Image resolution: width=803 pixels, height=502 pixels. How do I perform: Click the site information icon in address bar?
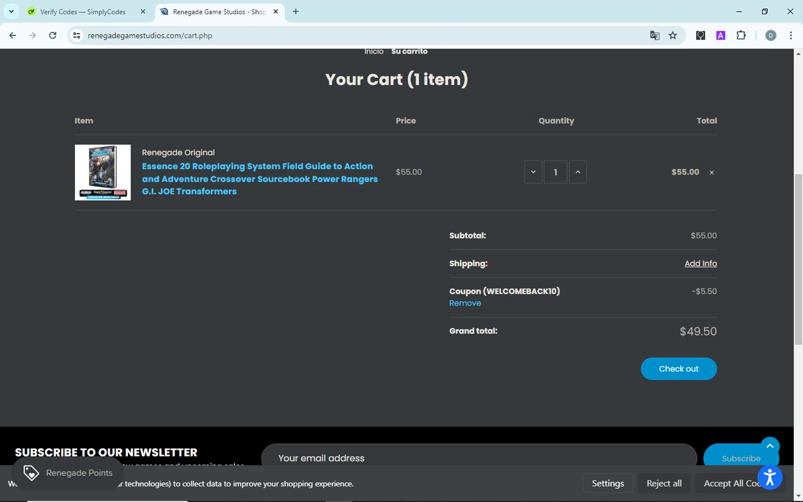coord(77,35)
